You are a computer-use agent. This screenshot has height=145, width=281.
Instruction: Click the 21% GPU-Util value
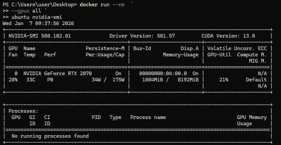[x=223, y=80]
